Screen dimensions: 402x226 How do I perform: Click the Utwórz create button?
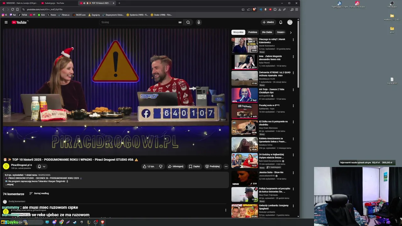(x=268, y=22)
